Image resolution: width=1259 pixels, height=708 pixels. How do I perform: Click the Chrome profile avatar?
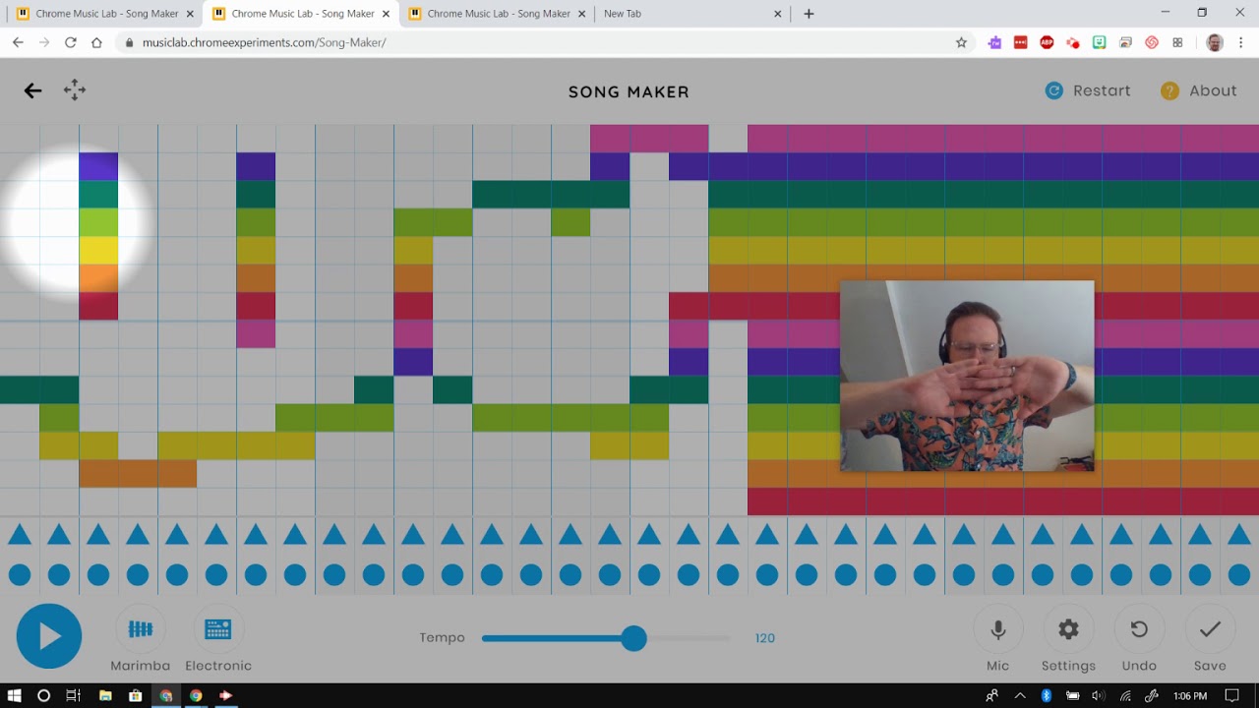pyautogui.click(x=1215, y=42)
